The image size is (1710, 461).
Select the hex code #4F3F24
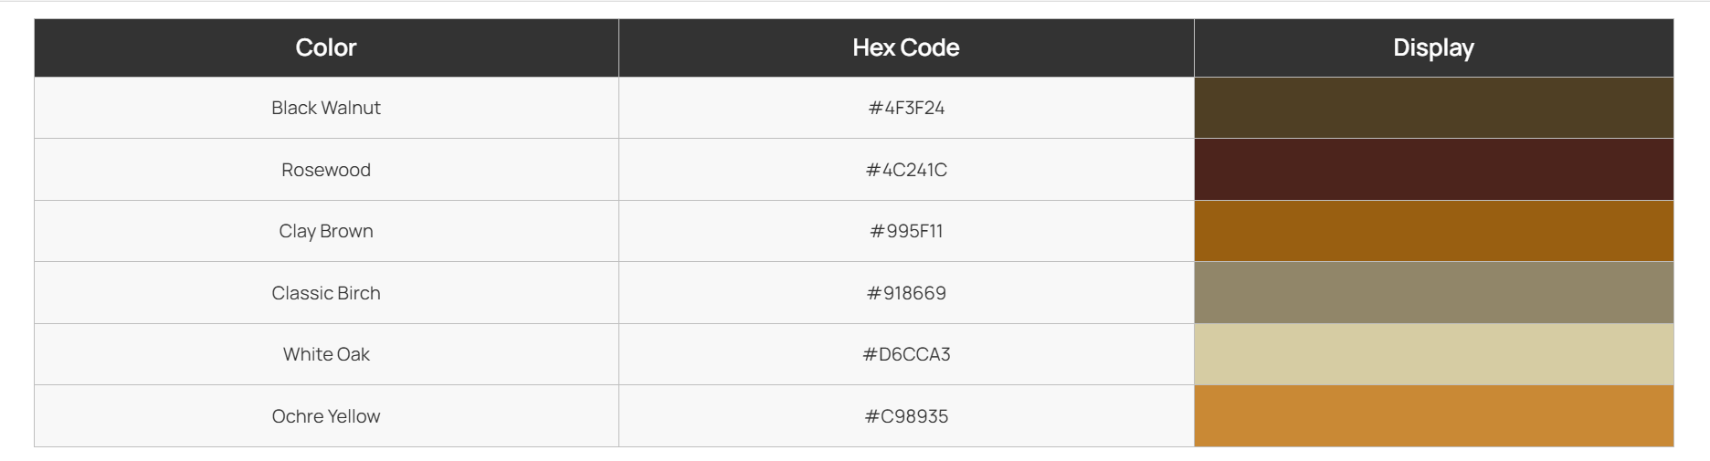tap(906, 108)
